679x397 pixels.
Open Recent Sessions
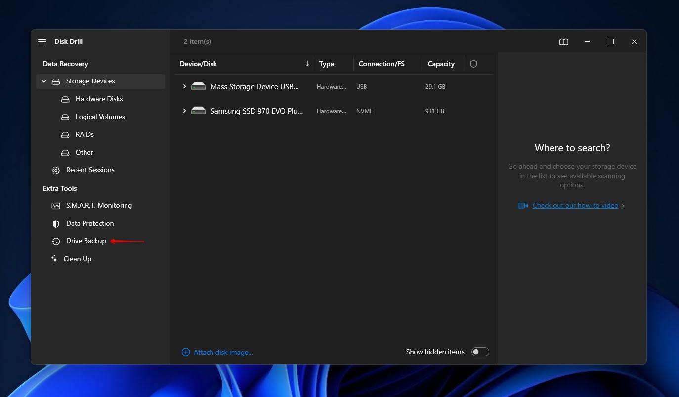90,170
